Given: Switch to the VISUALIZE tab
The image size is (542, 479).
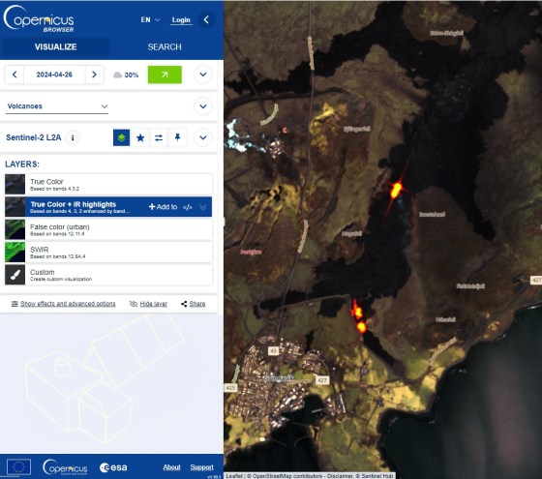Looking at the screenshot, I should click(x=55, y=47).
